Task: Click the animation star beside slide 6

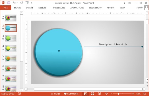Action: click(3, 69)
